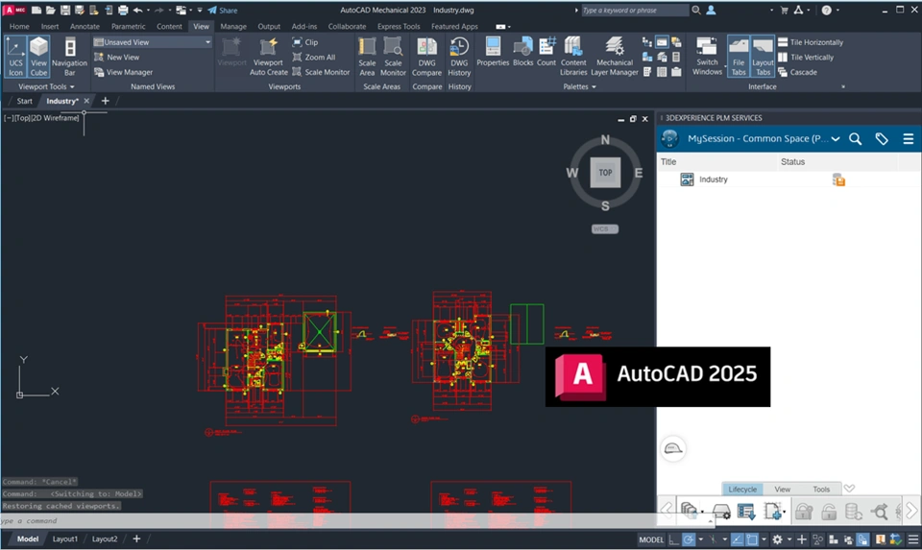Image resolution: width=922 pixels, height=550 pixels.
Task: Select the Industry row in PLM list
Action: point(789,179)
